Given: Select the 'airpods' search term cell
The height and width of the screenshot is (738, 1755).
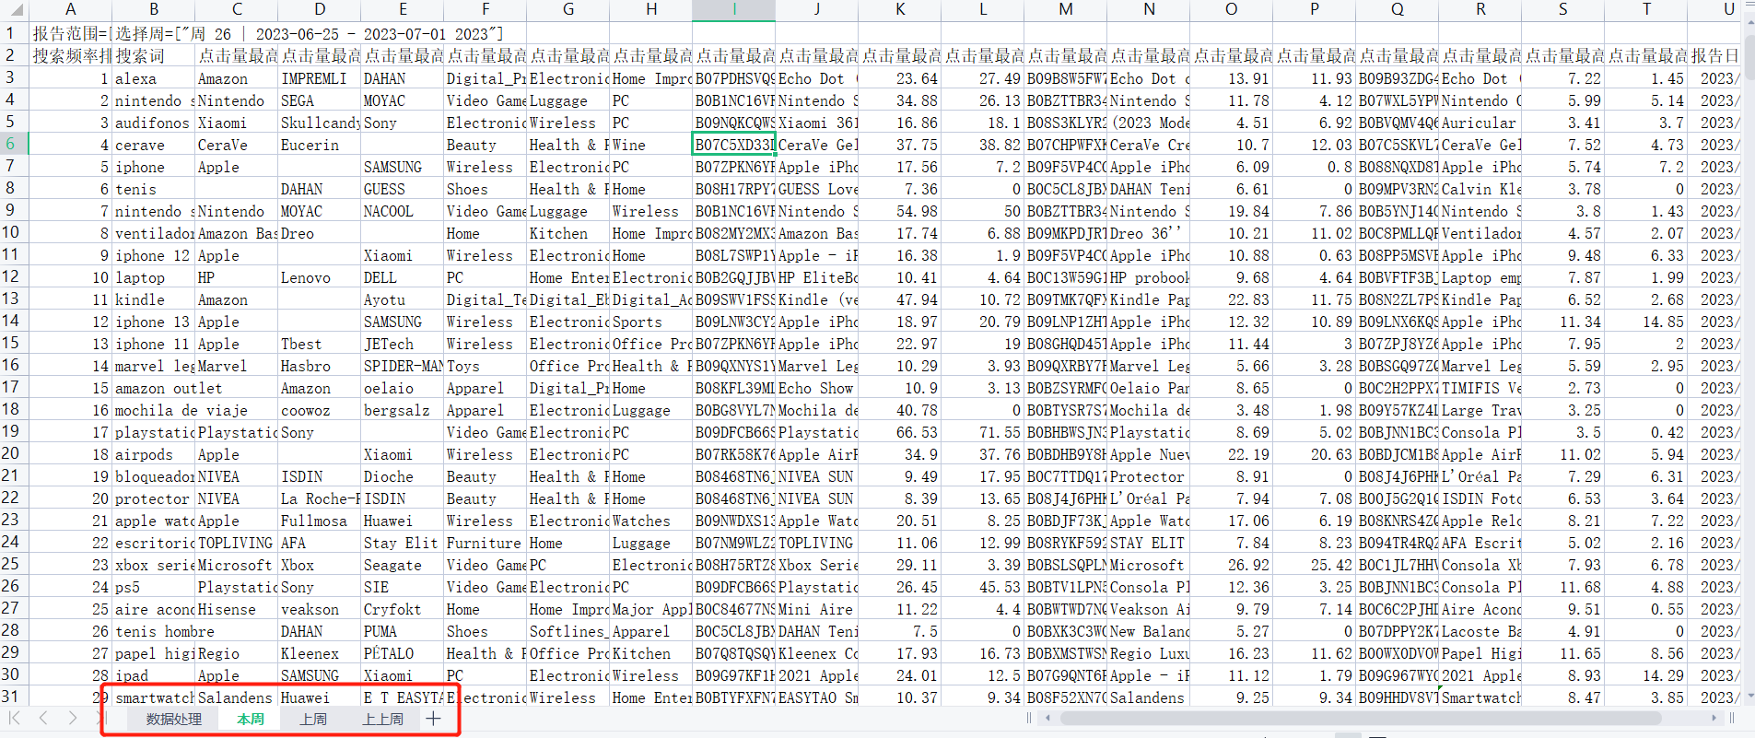Looking at the screenshot, I should click(x=154, y=454).
